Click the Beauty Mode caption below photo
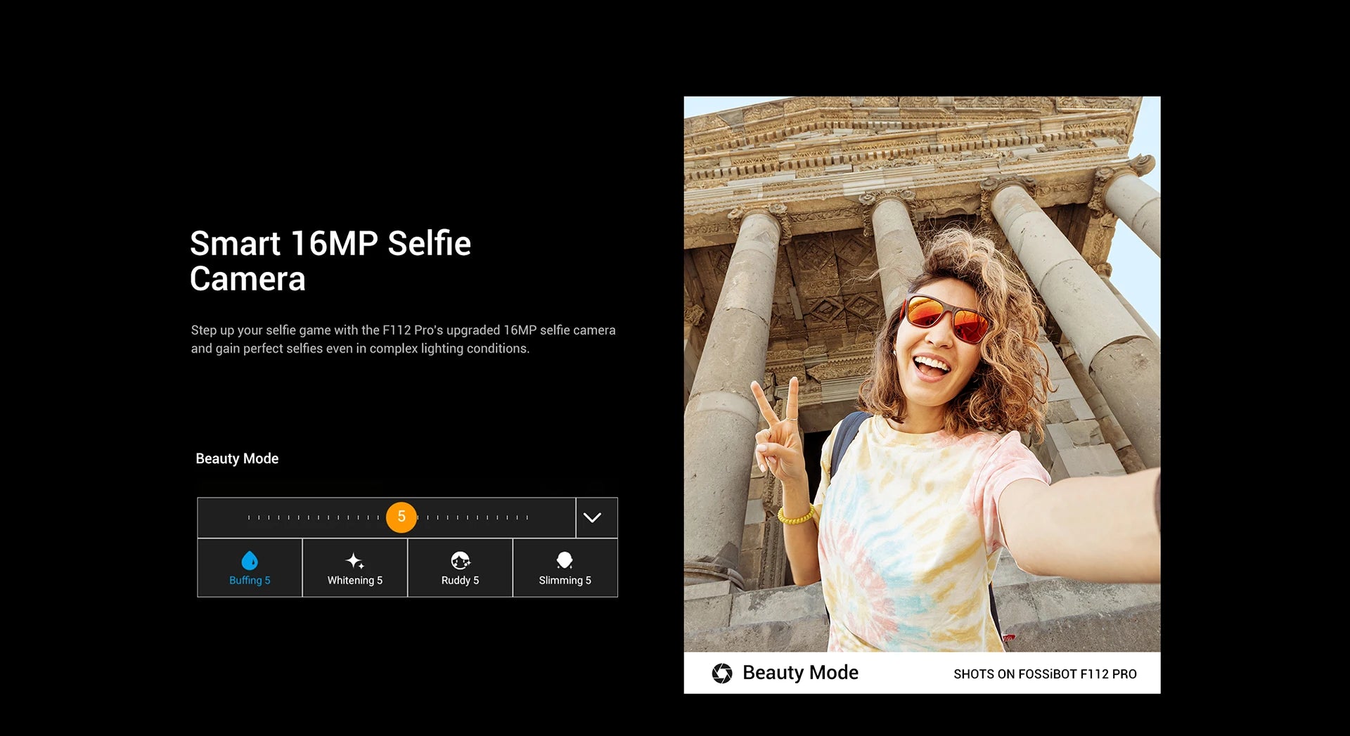The width and height of the screenshot is (1350, 736). (x=800, y=673)
